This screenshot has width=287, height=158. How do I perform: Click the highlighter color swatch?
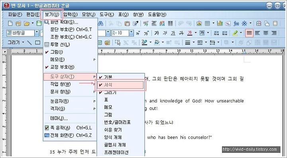point(235,33)
